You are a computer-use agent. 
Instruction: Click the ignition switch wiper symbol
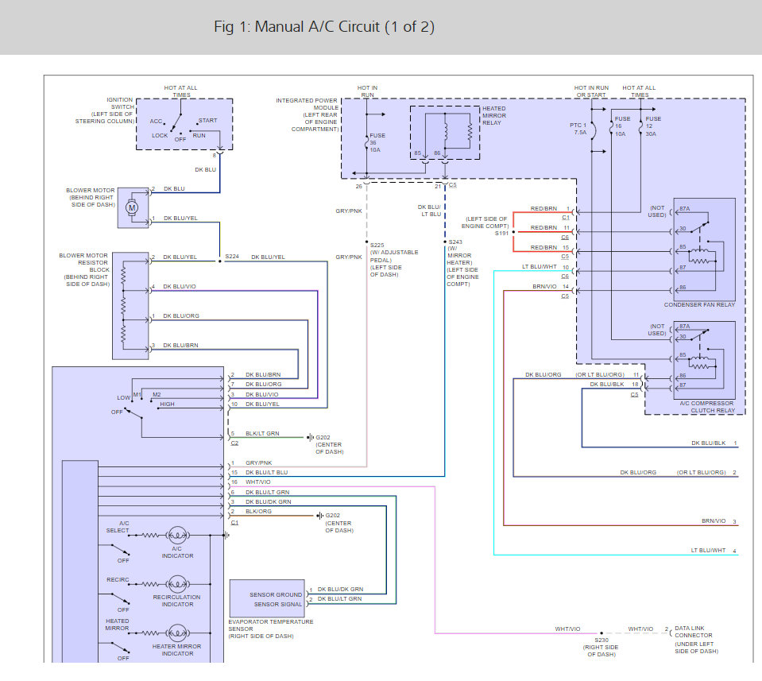176,122
